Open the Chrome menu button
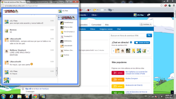The height and width of the screenshot is (99, 176). [174, 5]
